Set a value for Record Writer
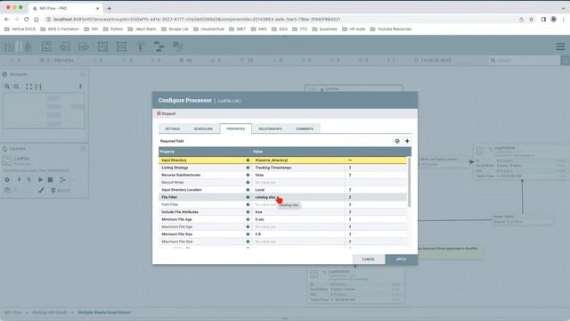The image size is (570, 321). tap(299, 182)
